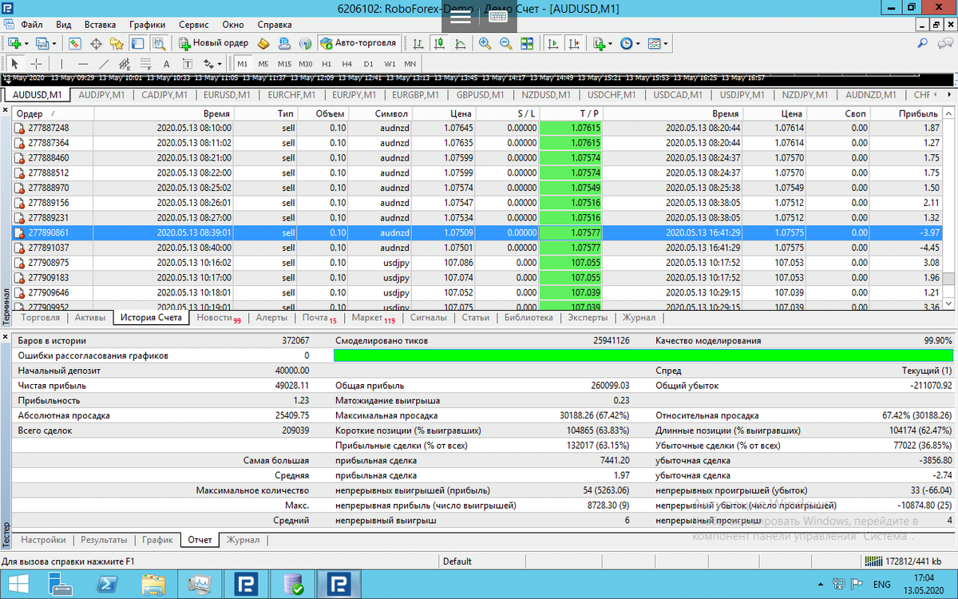Open MetaEditor with the yellow book icon
Image resolution: width=958 pixels, height=599 pixels.
tap(263, 43)
